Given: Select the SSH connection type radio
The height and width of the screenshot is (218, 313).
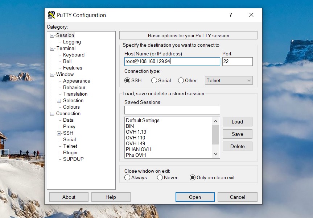Looking at the screenshot, I should point(127,80).
